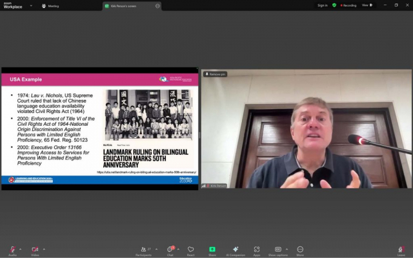Screen dimensions: 413x258
Task: Click the Leave meeting button
Action: tap(401, 250)
